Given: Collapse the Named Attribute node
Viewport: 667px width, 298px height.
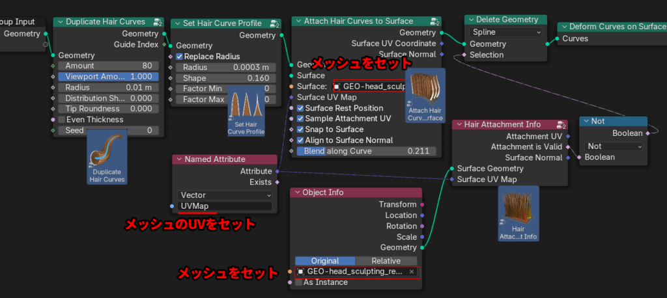Looking at the screenshot, I should pyautogui.click(x=179, y=159).
